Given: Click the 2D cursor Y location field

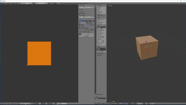Looking at the screenshot, I should [x=90, y=17].
